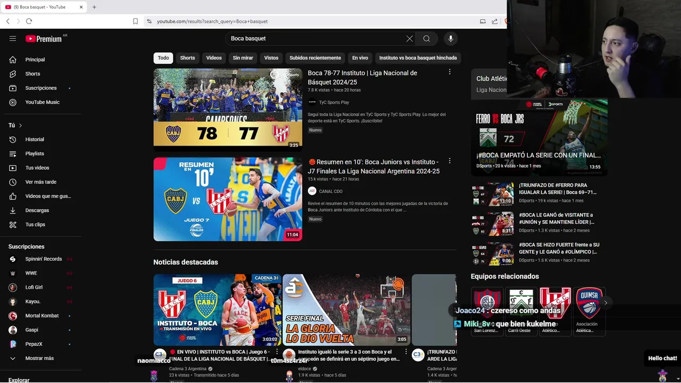This screenshot has height=383, width=681.
Task: Open San Lorenzo related team card
Action: 487,311
